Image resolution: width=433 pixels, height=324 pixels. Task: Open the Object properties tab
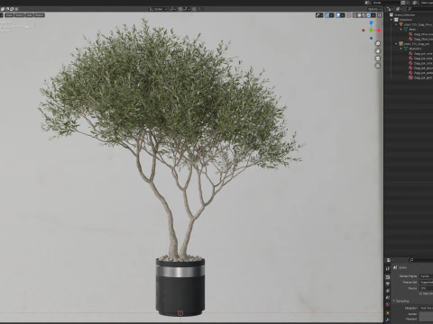click(388, 313)
